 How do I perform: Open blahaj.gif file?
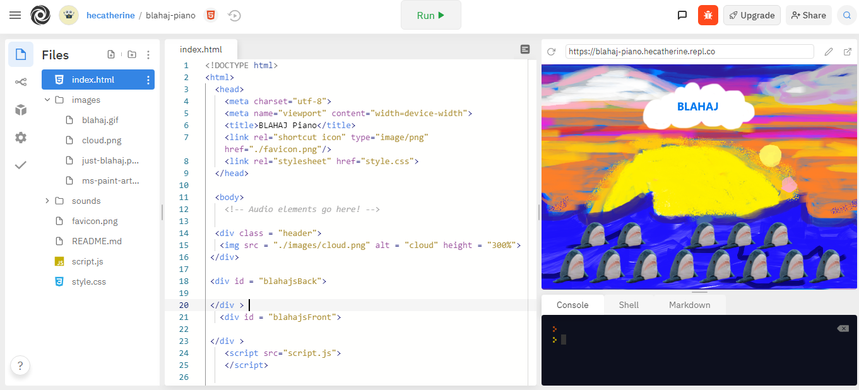tap(100, 120)
